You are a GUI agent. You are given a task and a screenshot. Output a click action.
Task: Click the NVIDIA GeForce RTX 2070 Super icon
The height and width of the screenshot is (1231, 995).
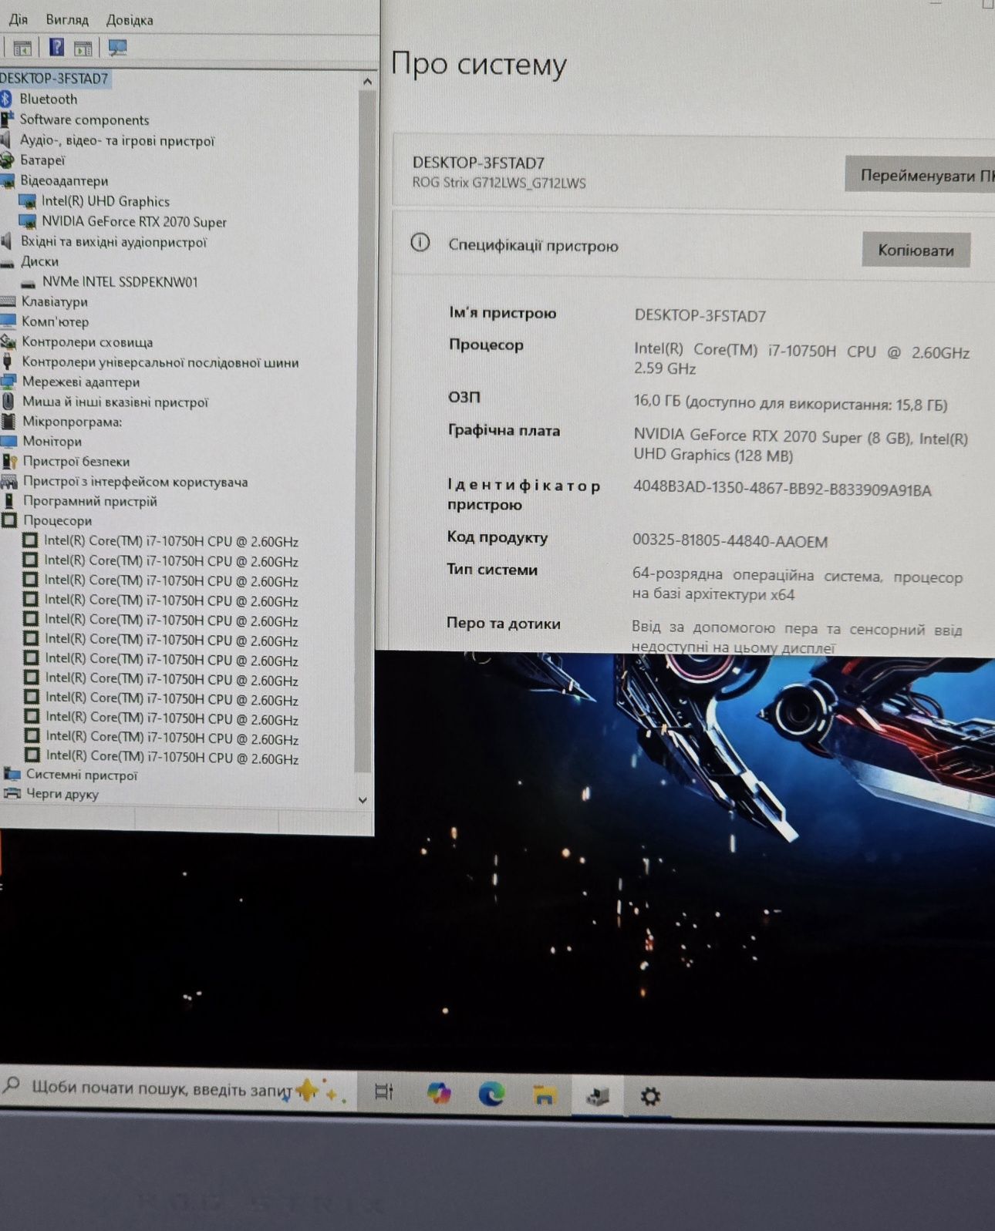coord(28,222)
